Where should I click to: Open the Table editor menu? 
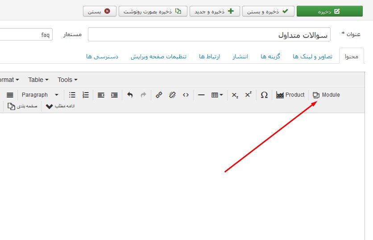[x=38, y=80]
